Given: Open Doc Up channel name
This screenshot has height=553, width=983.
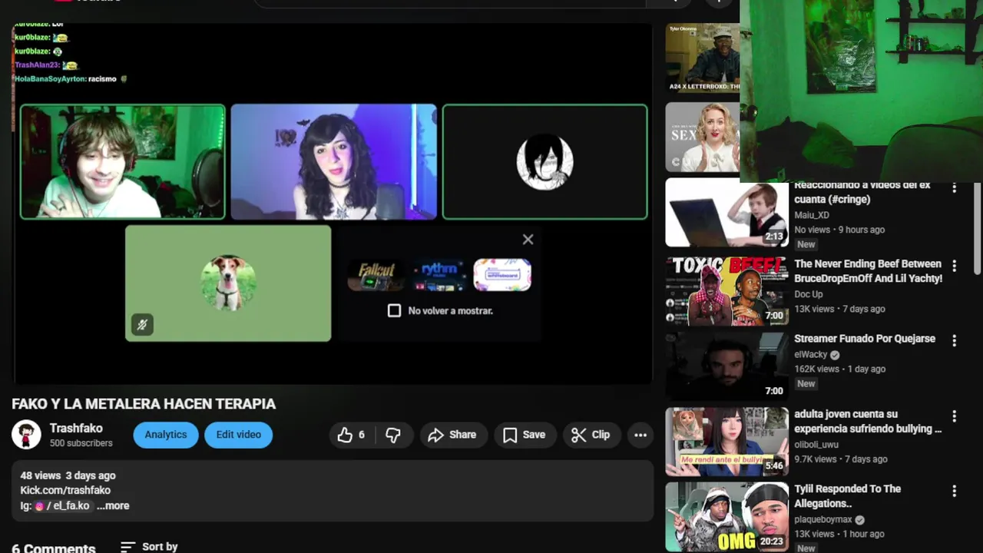Looking at the screenshot, I should click(x=808, y=294).
